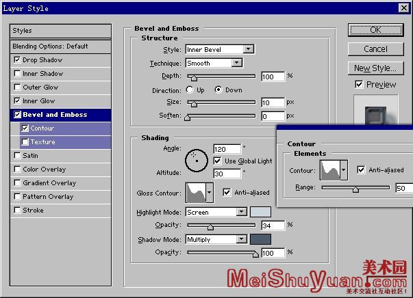Toggle the Preview checkbox
The width and height of the screenshot is (413, 298).
point(359,84)
